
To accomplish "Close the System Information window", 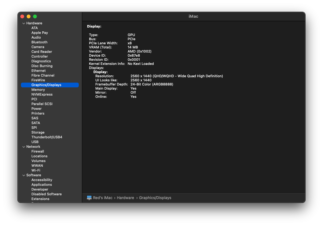I will [22, 16].
